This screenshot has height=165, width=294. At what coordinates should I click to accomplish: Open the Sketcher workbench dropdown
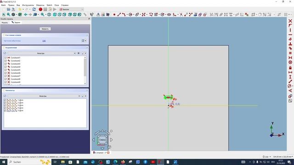click(71, 9)
